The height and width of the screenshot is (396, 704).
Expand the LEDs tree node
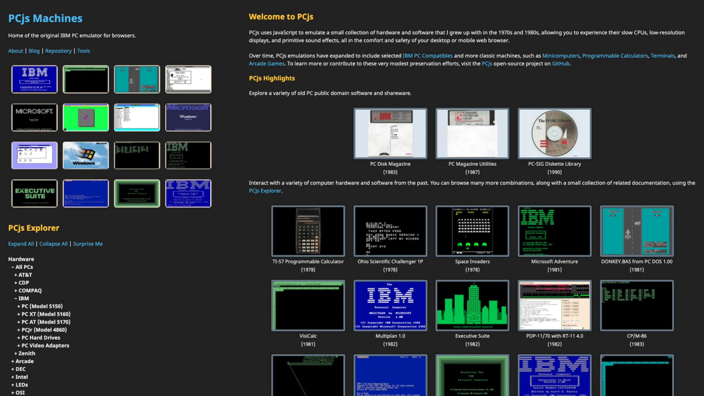(x=20, y=385)
